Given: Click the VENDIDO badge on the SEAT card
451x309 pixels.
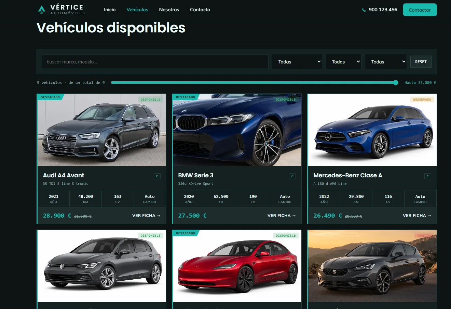Looking at the screenshot, I should (x=424, y=236).
